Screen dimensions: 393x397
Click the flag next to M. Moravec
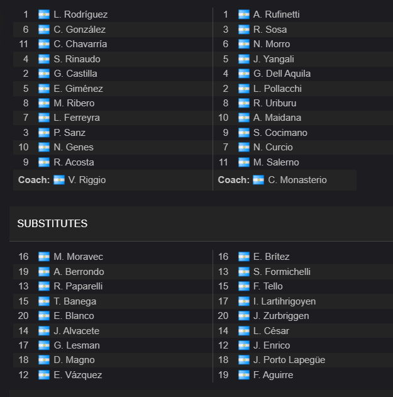(x=44, y=257)
